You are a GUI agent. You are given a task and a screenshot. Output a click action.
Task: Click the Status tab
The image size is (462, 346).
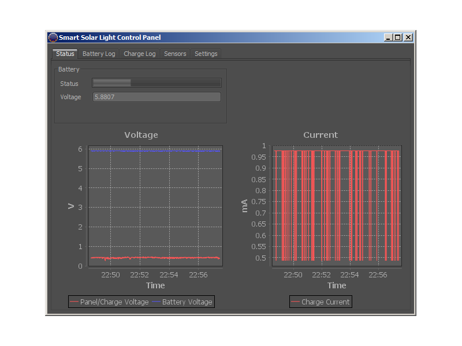pos(65,54)
